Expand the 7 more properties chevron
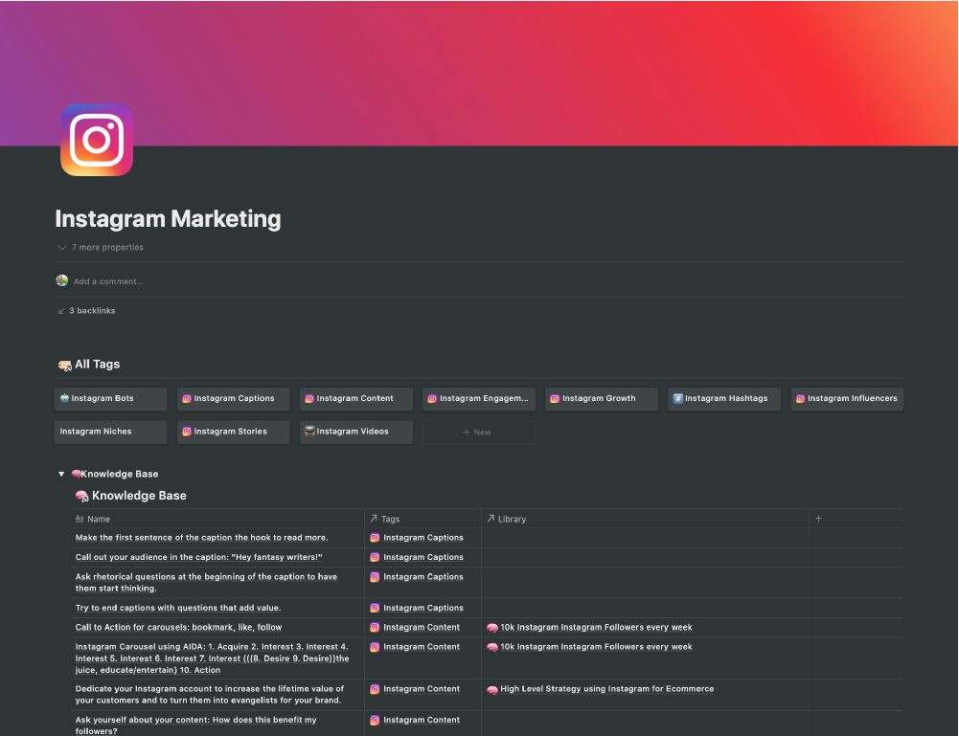This screenshot has height=736, width=959. coord(61,247)
